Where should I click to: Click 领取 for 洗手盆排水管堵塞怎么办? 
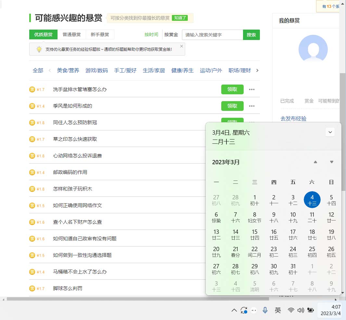click(232, 89)
